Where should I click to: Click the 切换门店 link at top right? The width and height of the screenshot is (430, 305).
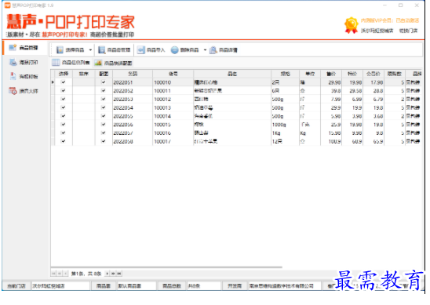point(408,31)
